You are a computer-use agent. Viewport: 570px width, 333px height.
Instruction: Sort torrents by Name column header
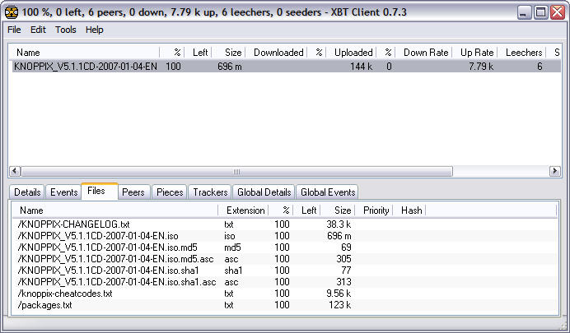pyautogui.click(x=86, y=53)
